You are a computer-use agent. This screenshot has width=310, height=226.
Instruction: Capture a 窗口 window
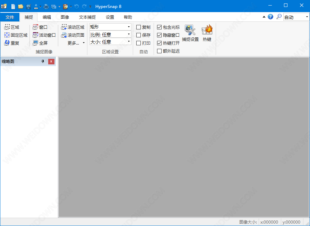(40, 27)
